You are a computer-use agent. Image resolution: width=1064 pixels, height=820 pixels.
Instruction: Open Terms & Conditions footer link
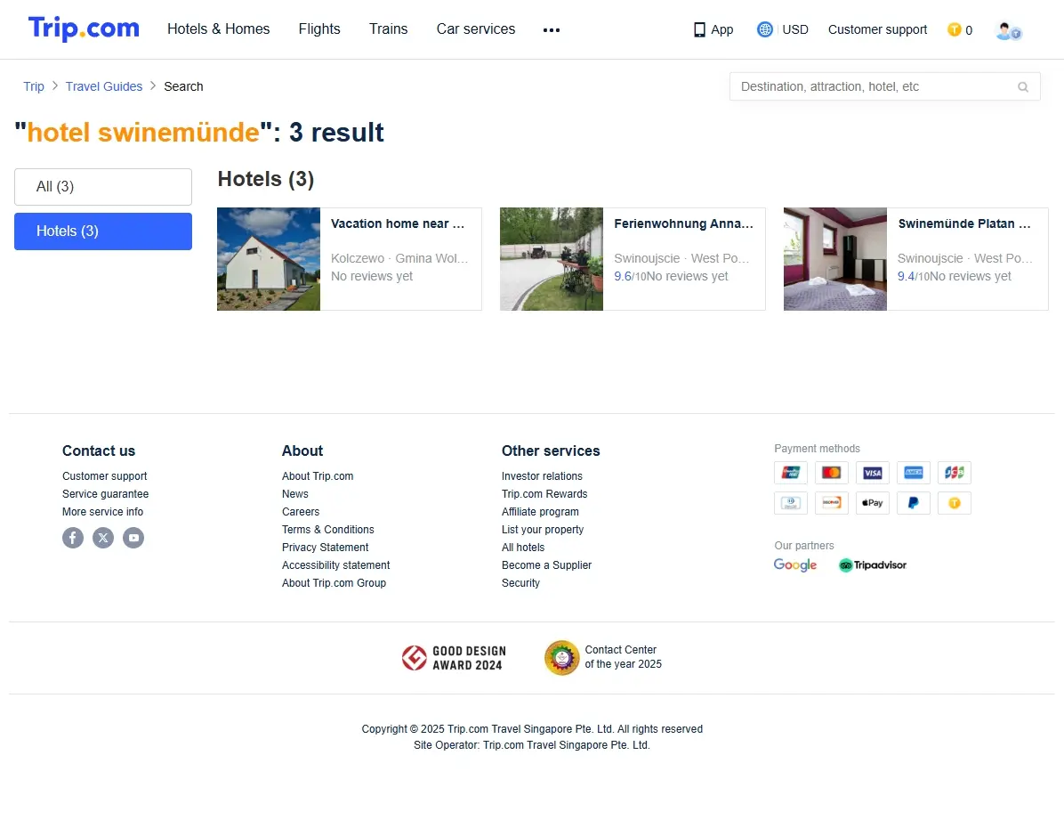click(327, 530)
